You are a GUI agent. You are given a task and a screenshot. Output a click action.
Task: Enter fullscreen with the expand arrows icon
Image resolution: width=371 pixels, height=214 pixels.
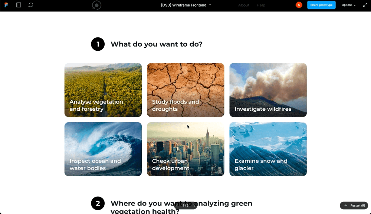(x=365, y=5)
